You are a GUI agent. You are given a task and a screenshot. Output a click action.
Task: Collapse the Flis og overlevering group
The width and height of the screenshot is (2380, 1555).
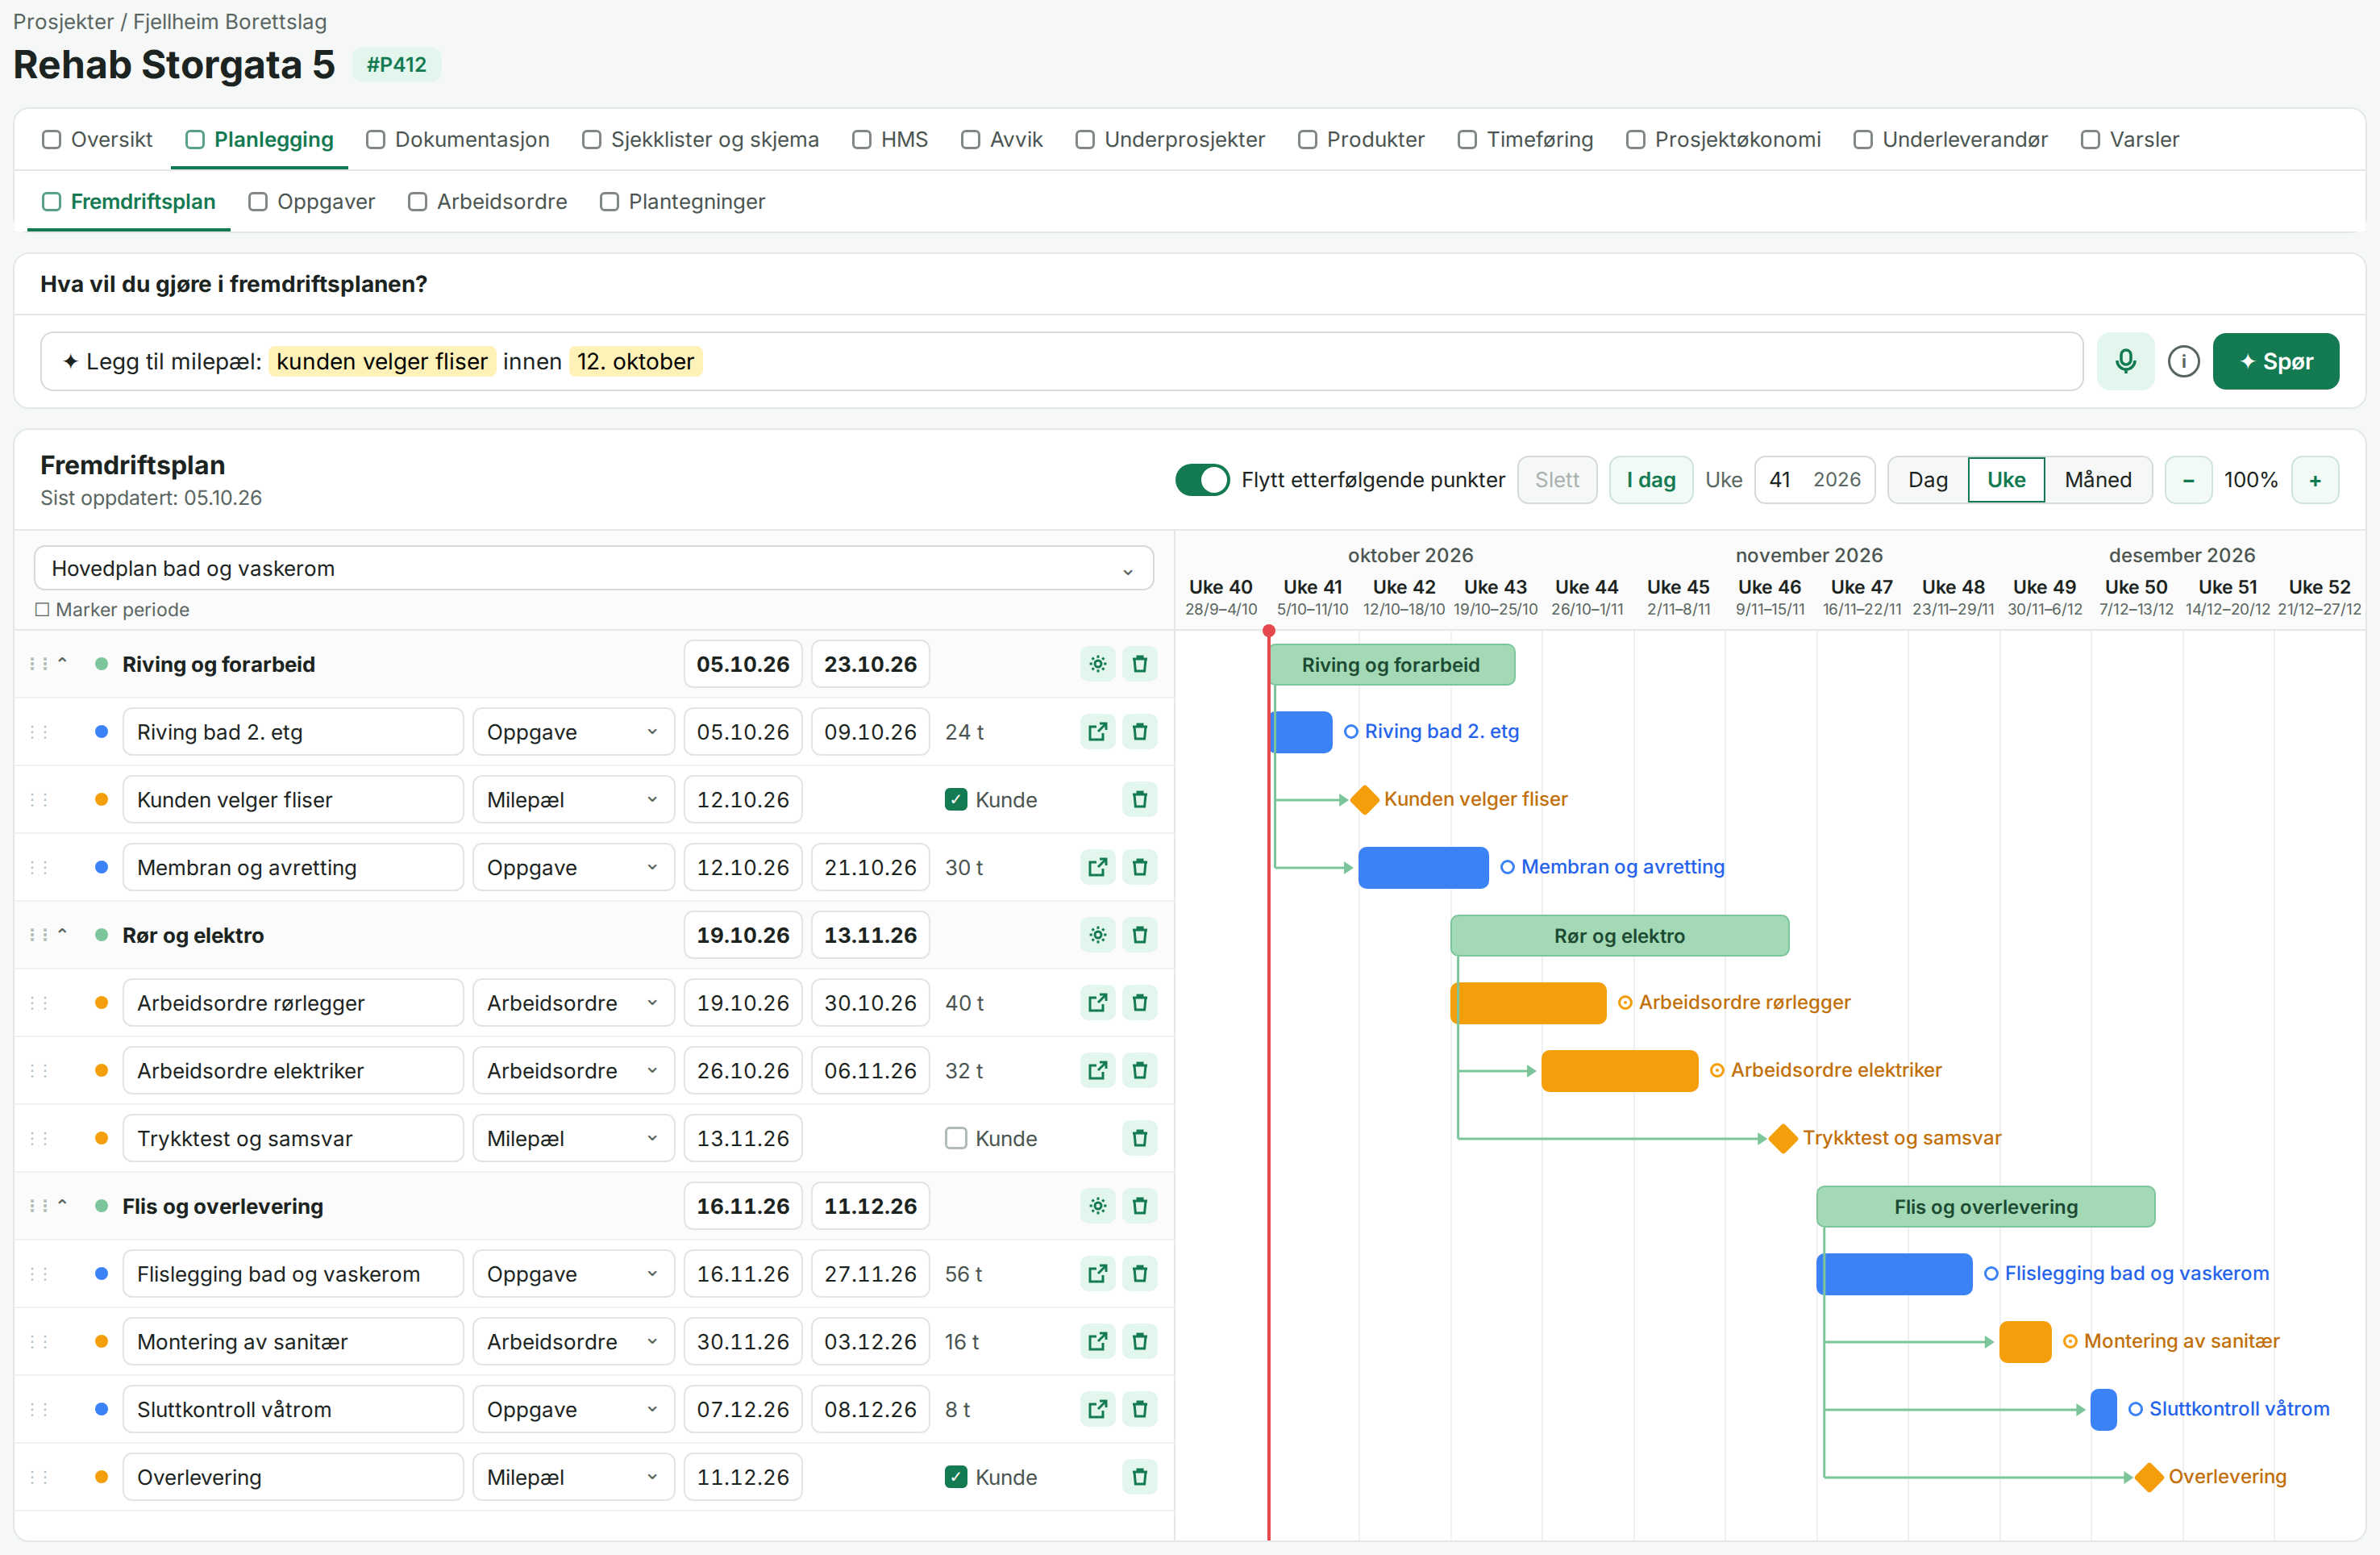(x=62, y=1205)
